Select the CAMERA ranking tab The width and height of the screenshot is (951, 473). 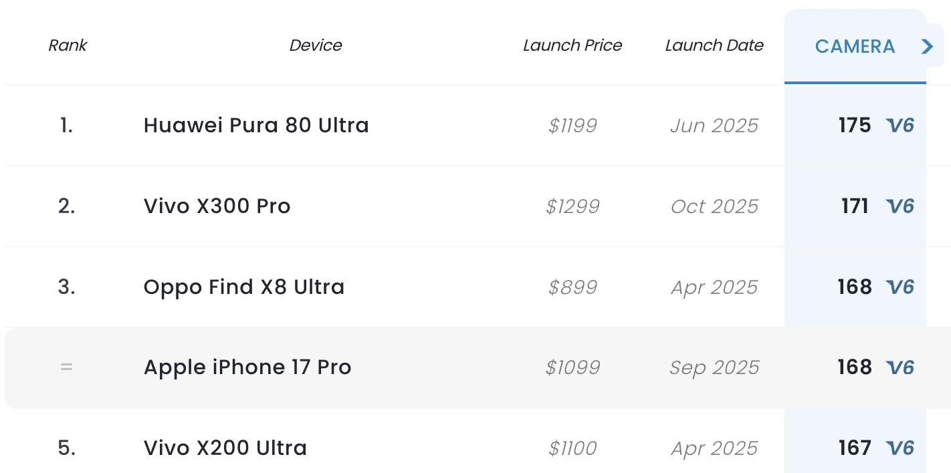pyautogui.click(x=854, y=46)
